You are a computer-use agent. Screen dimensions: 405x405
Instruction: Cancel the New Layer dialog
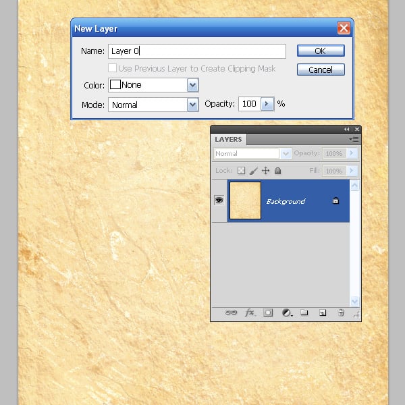click(x=321, y=70)
